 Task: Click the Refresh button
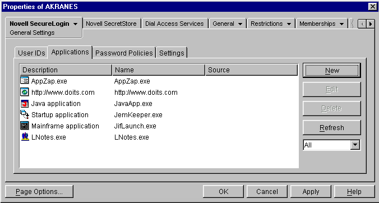coord(332,127)
